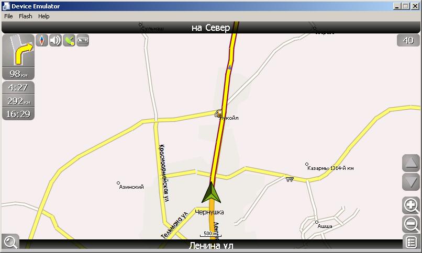The height and width of the screenshot is (253, 422).
Task: Open the Help menu
Action: [x=43, y=16]
